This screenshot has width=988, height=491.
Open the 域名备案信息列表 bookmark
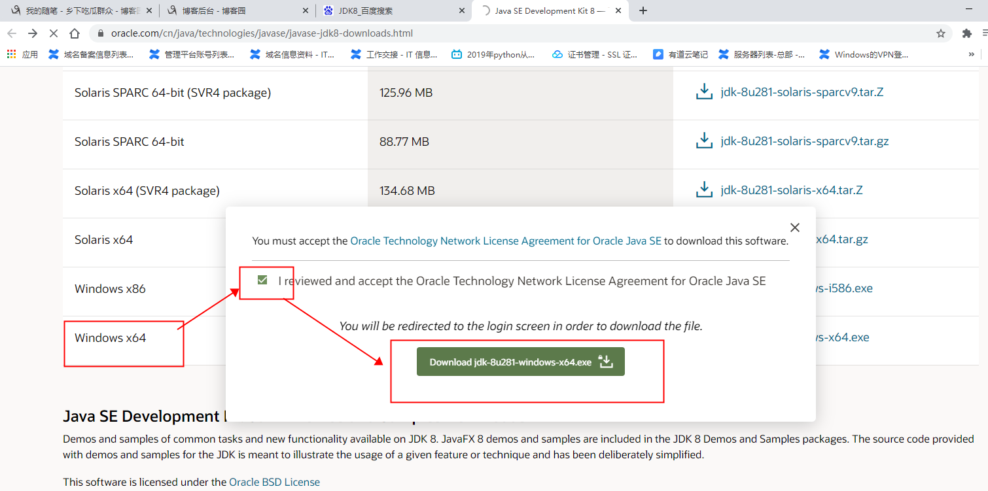pyautogui.click(x=92, y=55)
